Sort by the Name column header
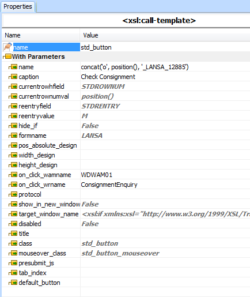This screenshot has height=297, width=250. point(41,35)
